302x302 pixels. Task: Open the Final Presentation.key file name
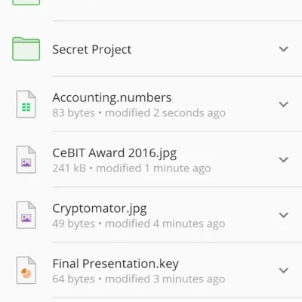coord(116,264)
